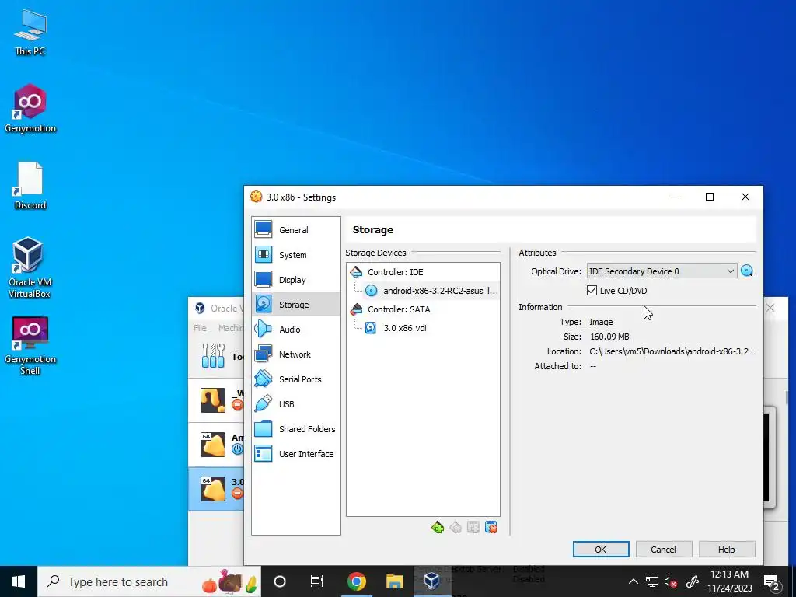Click Cortana circle icon in taskbar
The image size is (796, 597).
coord(280,581)
